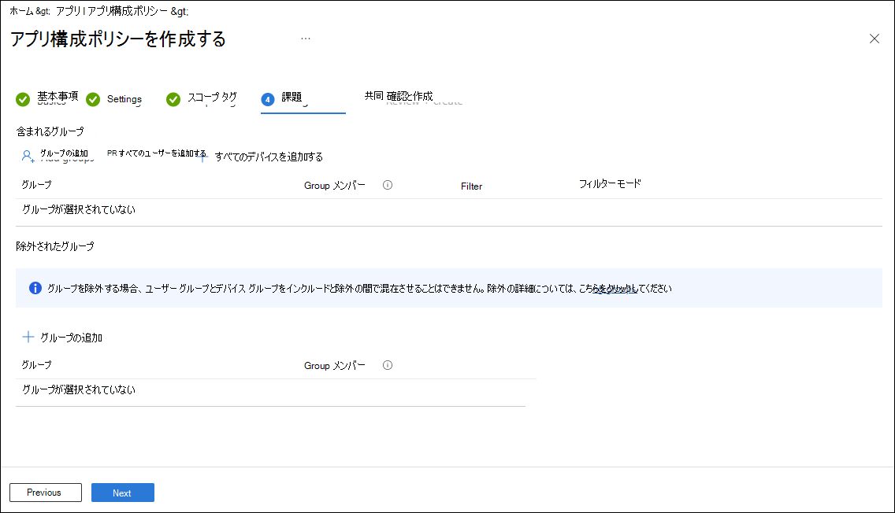Image resolution: width=895 pixels, height=513 pixels.
Task: Click the info icon beside excluded Group メンバー
Action: [388, 365]
